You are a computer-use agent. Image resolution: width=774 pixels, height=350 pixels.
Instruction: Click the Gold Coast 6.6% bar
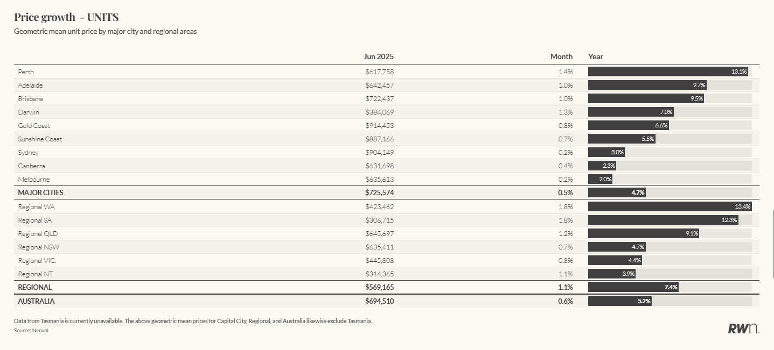(x=628, y=126)
